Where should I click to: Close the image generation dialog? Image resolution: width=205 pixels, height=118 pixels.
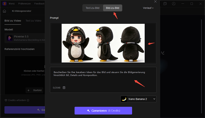tap(155, 2)
